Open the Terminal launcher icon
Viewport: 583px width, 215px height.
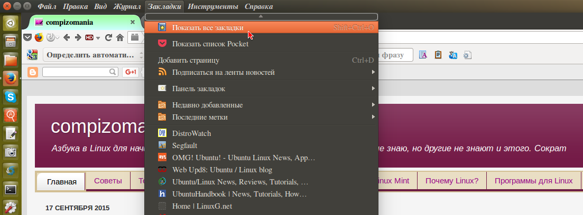pyautogui.click(x=11, y=189)
